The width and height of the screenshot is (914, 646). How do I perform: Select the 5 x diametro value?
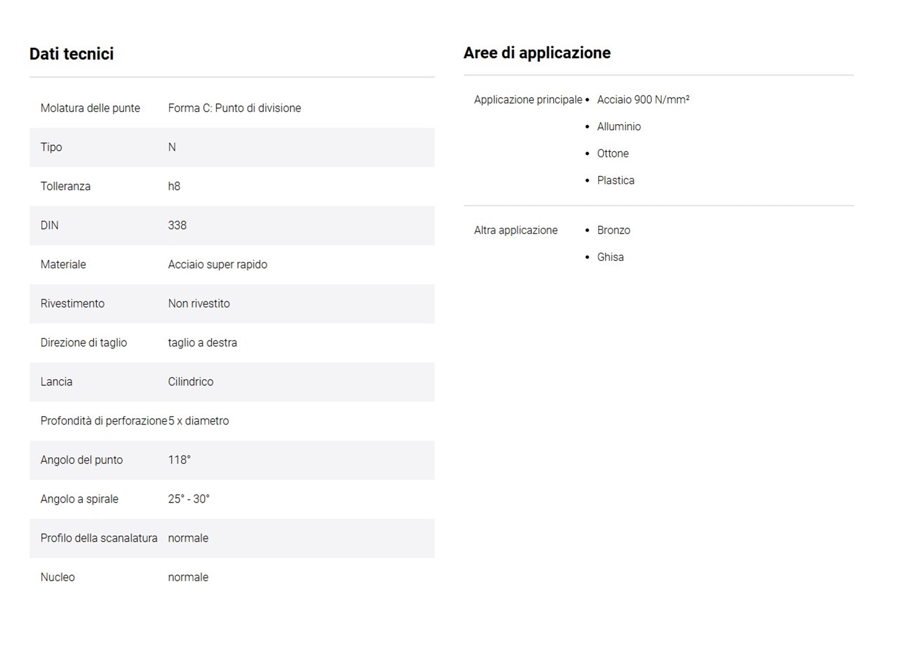click(x=199, y=420)
